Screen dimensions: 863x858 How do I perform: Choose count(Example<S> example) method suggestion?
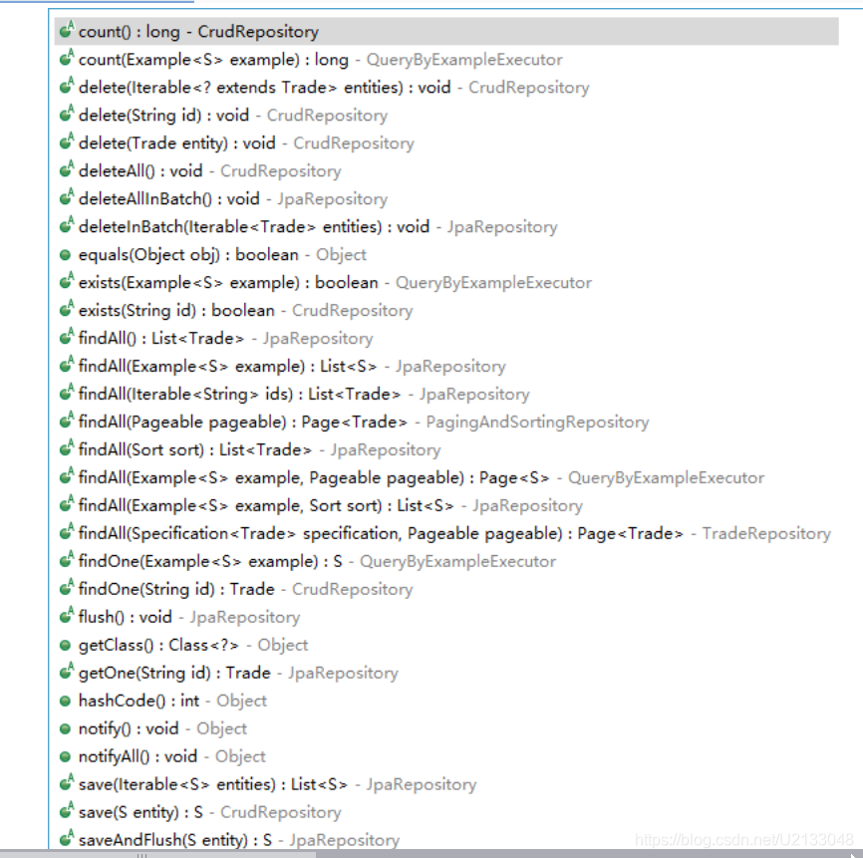point(446,60)
